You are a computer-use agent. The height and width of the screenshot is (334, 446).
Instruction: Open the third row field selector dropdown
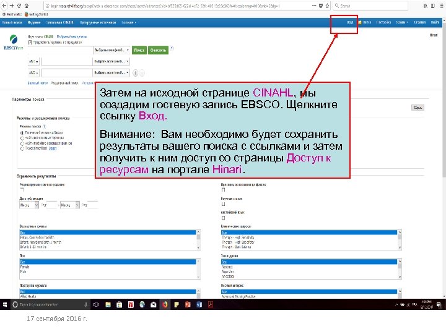tap(111, 73)
